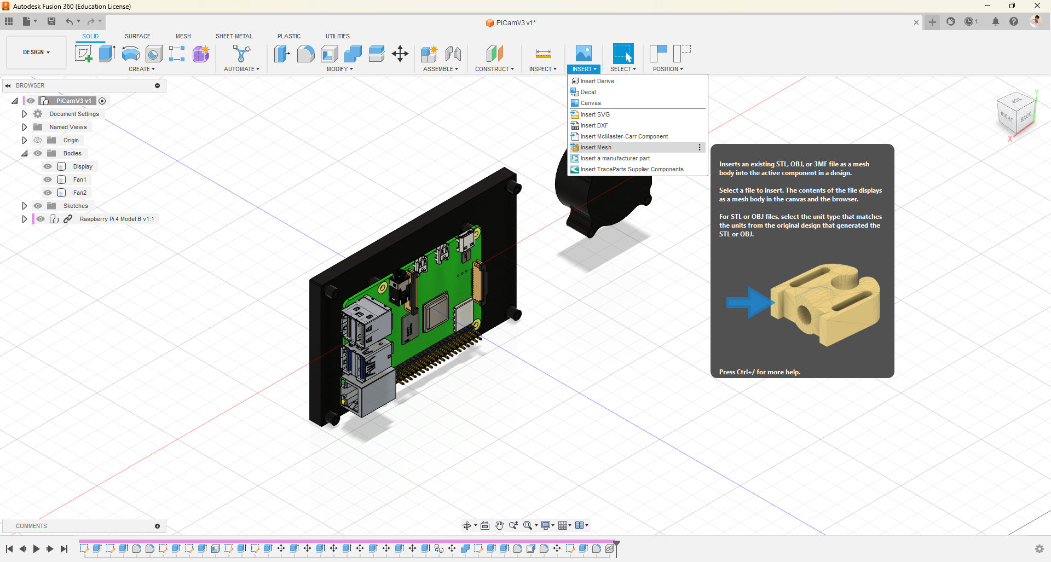Click the New Component icon

click(x=429, y=54)
